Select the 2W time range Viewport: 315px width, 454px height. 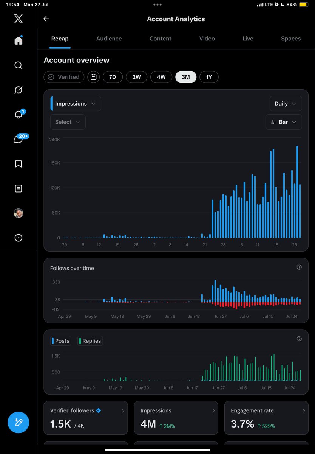pyautogui.click(x=136, y=77)
